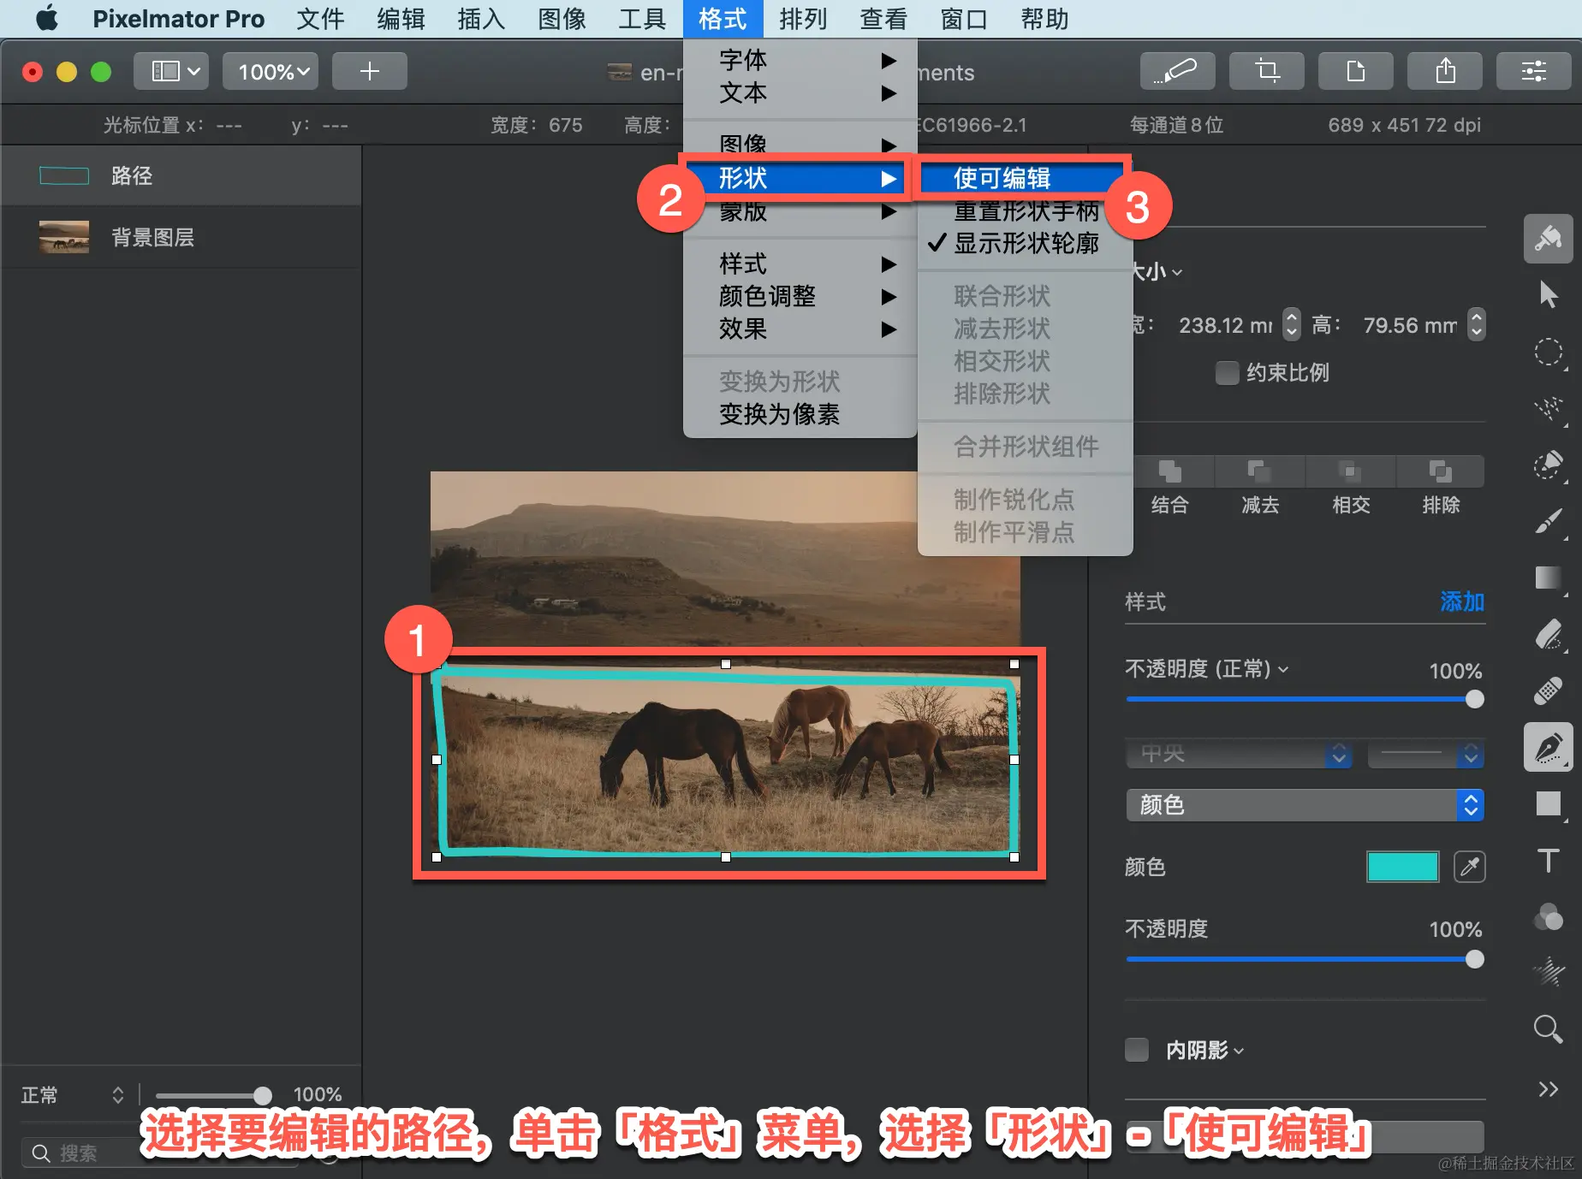Open the tool options sliders button
Image resolution: width=1582 pixels, height=1179 pixels.
1534,71
